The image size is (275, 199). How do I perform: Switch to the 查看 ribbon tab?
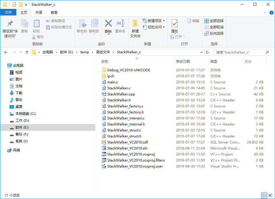coord(54,12)
